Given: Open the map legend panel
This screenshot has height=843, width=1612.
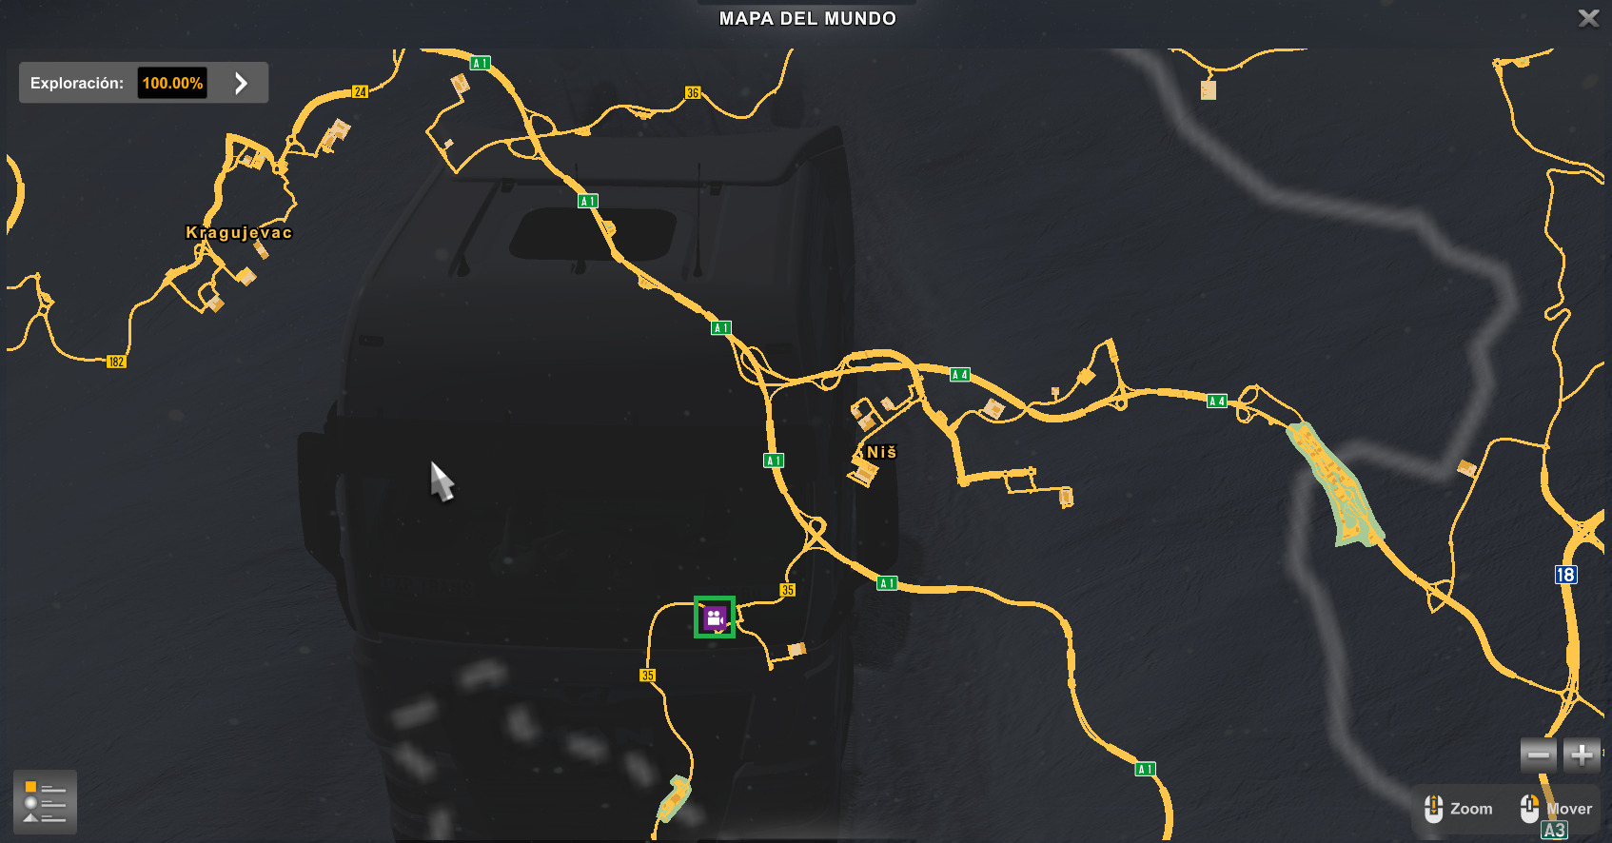Looking at the screenshot, I should point(45,802).
